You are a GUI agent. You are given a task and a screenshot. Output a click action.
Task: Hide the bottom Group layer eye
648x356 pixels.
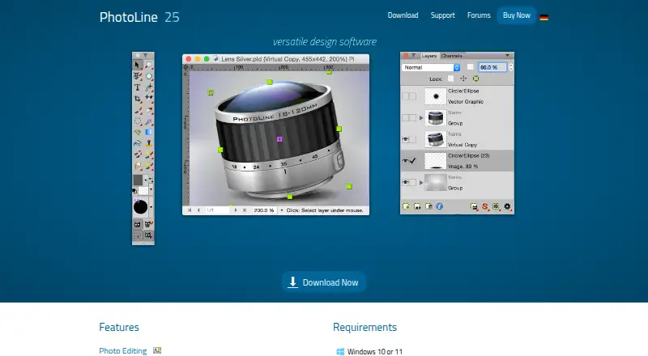406,182
